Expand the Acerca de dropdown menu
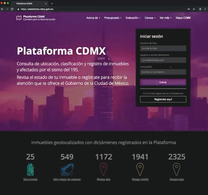Image resolution: width=208 pixels, height=195 pixels. click(93, 18)
